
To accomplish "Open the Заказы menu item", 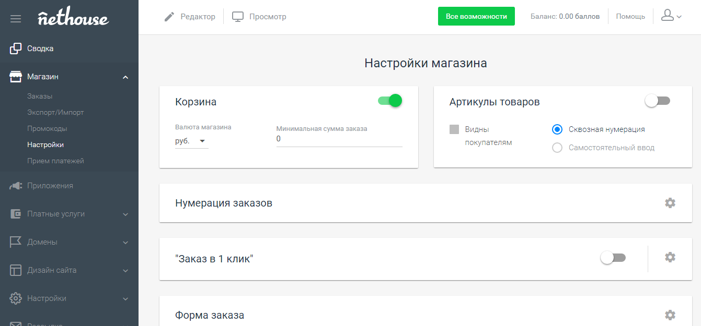I will [x=39, y=96].
